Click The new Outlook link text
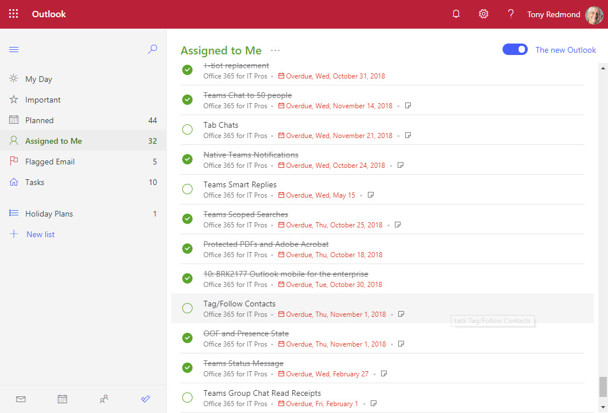 (x=566, y=50)
